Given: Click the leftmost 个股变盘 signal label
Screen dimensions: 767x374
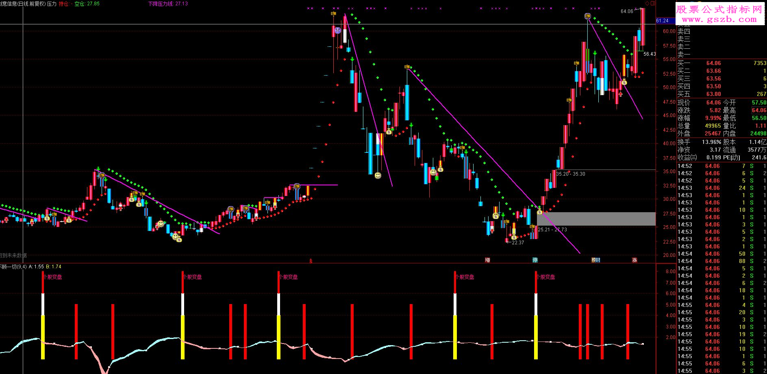Looking at the screenshot, I should click(x=53, y=277).
